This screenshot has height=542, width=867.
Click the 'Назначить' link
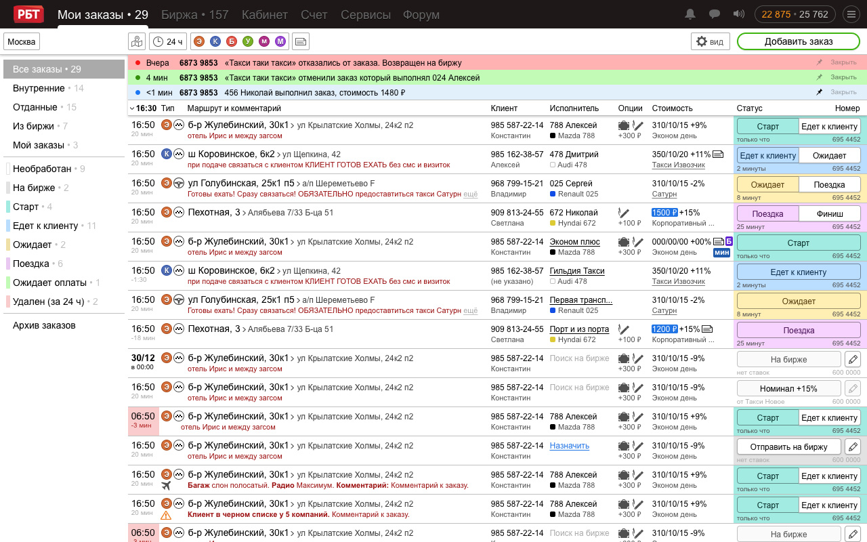click(570, 446)
